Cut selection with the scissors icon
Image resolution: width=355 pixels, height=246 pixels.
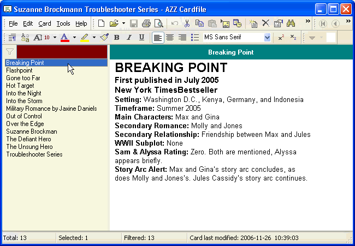(187, 23)
